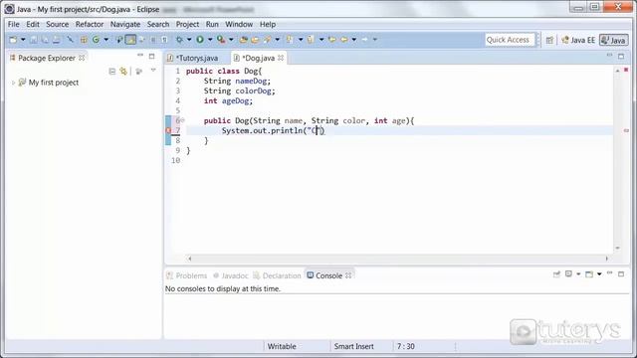Maximize the Package Explorer panel
The width and height of the screenshot is (637, 358).
click(151, 56)
